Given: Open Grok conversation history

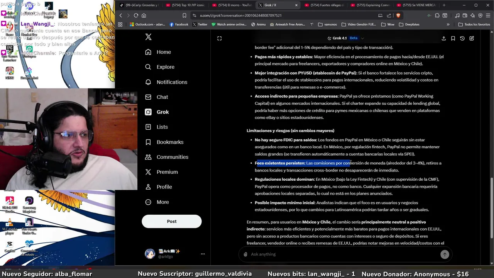Looking at the screenshot, I should (462, 38).
